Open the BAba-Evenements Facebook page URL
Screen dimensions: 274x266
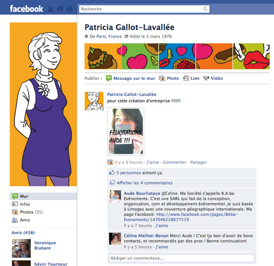(x=181, y=217)
